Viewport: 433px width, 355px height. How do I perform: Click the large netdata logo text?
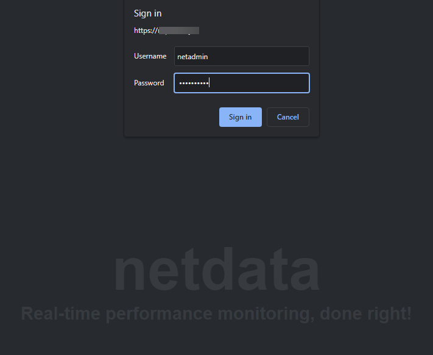(216, 270)
